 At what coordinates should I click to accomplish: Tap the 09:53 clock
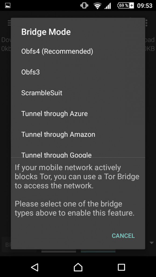[145, 6]
